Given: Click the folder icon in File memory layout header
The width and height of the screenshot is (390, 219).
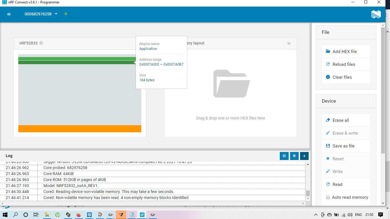Looking at the screenshot, I should 289,43.
